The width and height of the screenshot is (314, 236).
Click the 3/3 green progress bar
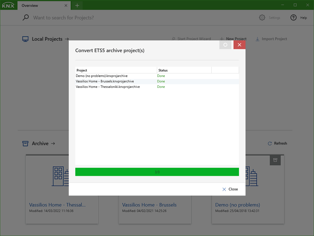click(x=157, y=172)
